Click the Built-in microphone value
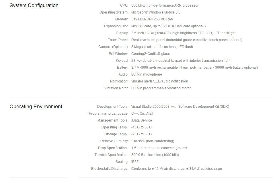Screen dimensions: 273x179 coord(147,74)
